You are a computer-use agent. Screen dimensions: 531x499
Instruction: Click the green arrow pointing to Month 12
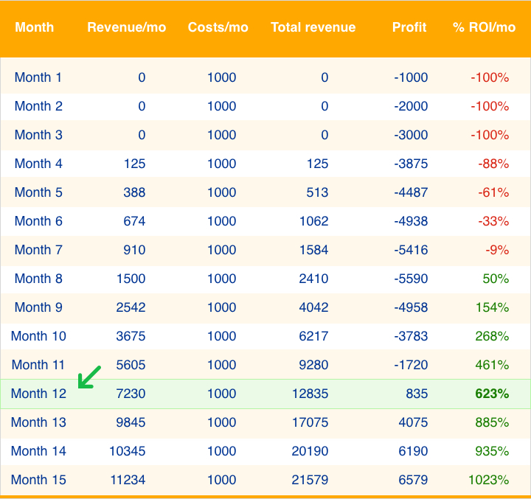point(89,377)
